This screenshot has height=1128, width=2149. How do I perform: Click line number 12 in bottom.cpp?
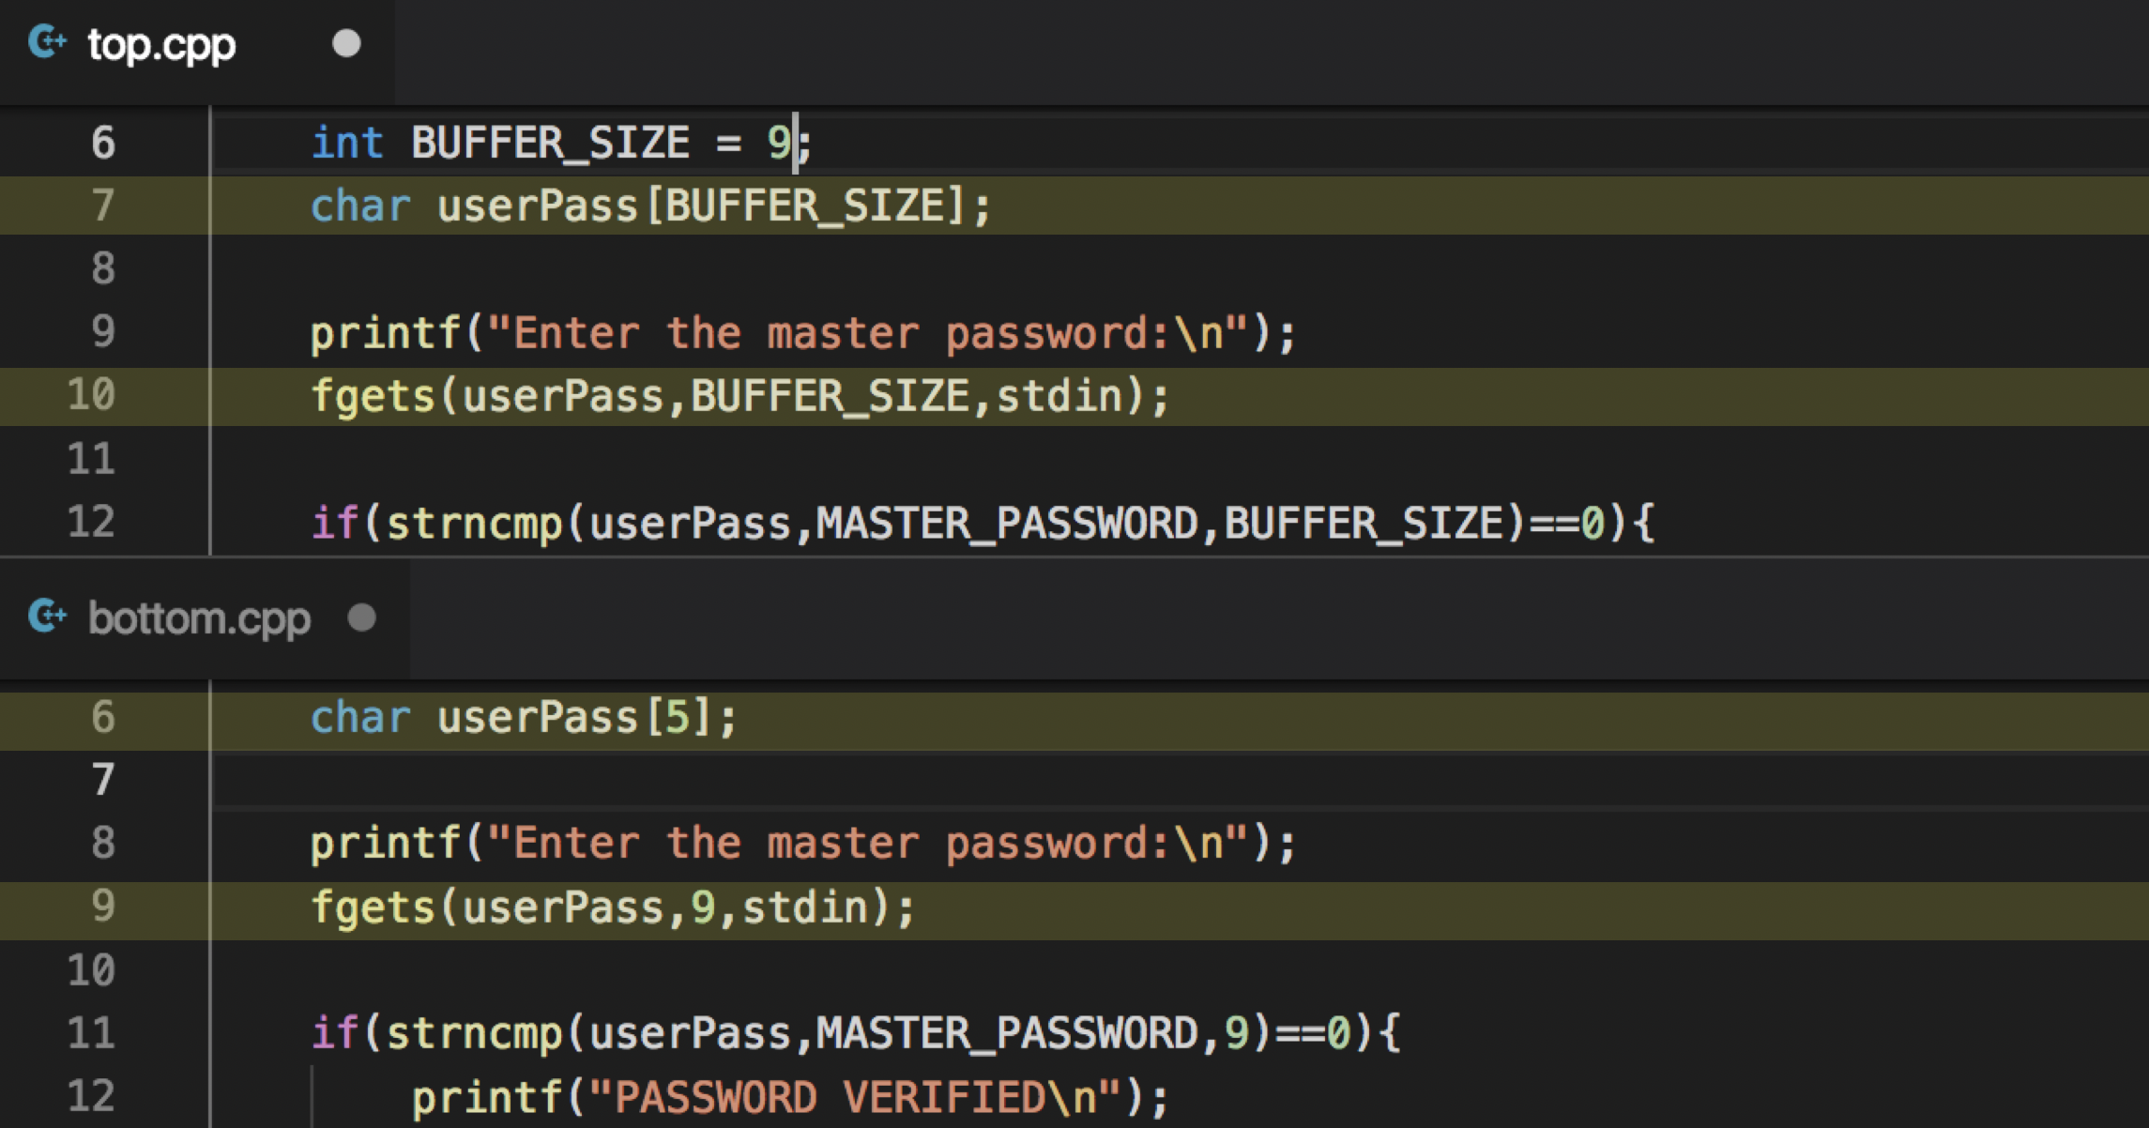click(91, 1094)
